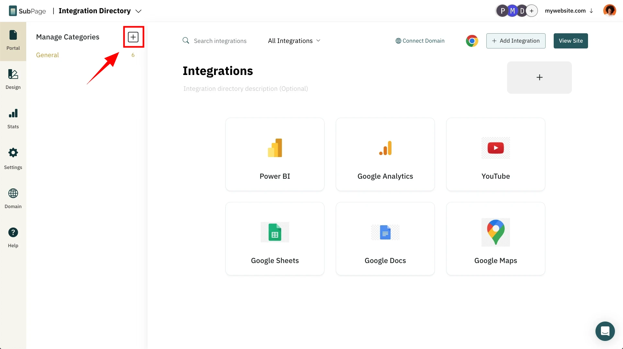Viewport: 623px width, 349px height.
Task: Click the P collaborator avatar
Action: coord(502,11)
